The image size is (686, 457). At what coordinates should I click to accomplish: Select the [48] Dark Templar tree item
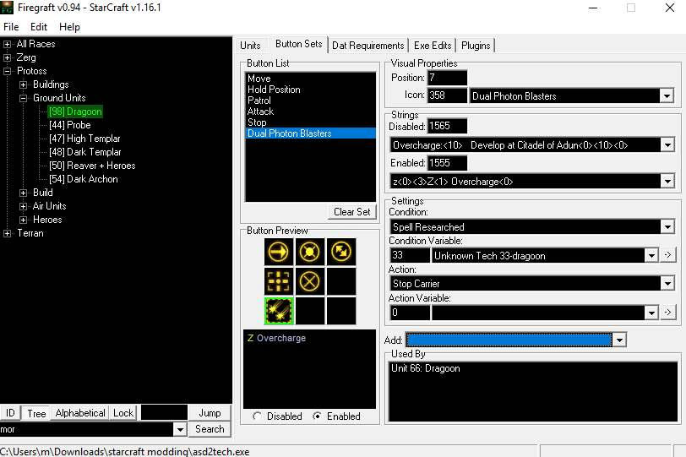[x=84, y=152]
